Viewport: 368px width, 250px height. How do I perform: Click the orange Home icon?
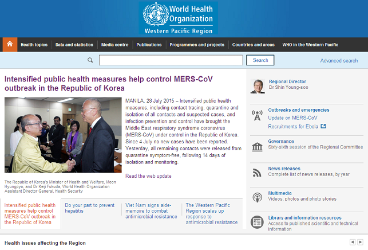9,44
